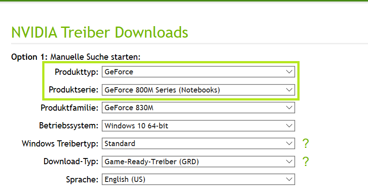Expand the Produktserie GeForce 800M Series dropdown
This screenshot has height=193, width=368.
pyautogui.click(x=198, y=90)
